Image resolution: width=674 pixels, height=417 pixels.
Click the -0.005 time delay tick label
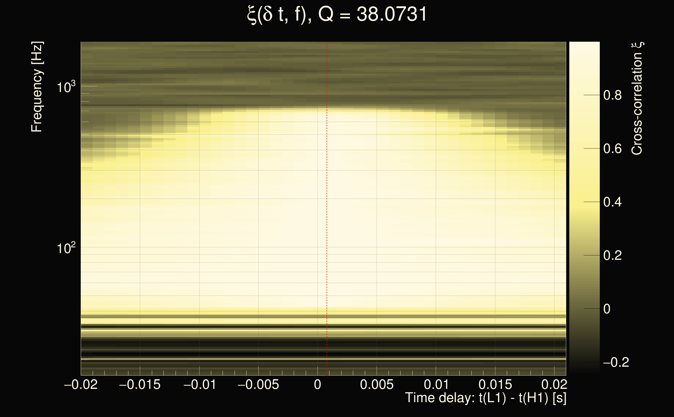(x=258, y=384)
